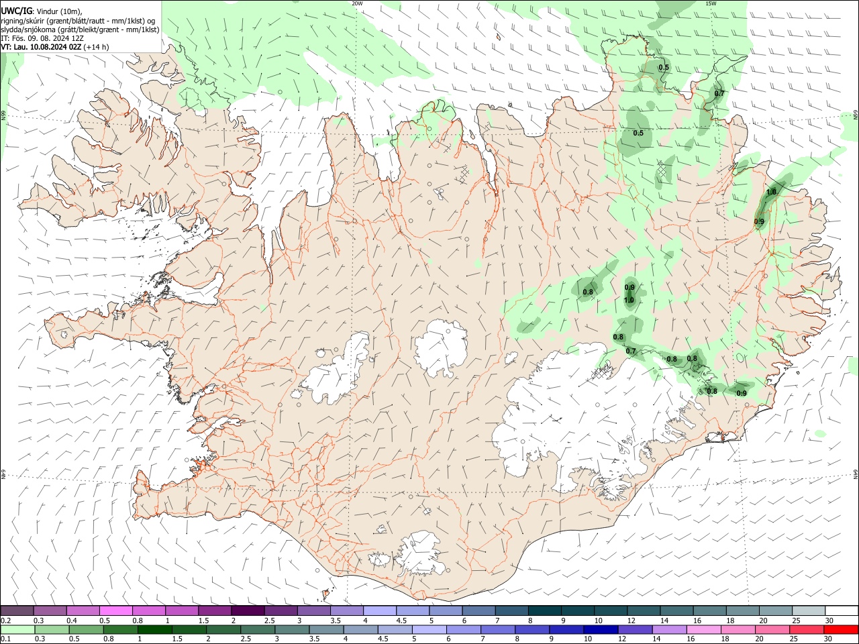The image size is (859, 644).
Task: Pick the 20 pink swatch in lower scale
Action: tap(772, 630)
